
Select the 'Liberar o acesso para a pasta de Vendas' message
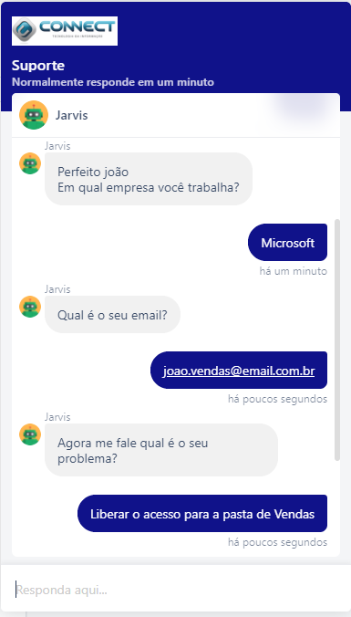point(202,514)
